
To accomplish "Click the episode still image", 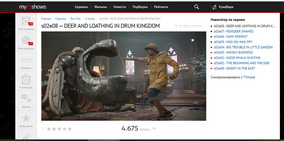I will (124, 76).
